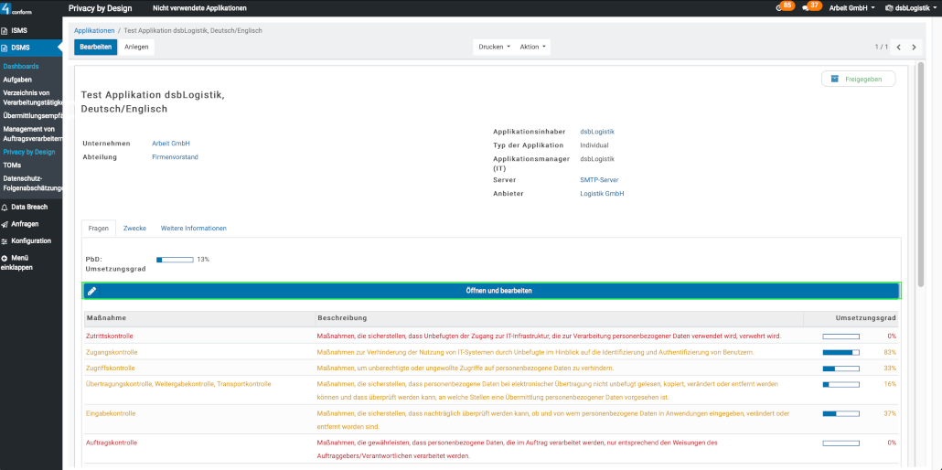Open activities clock icon with 85 badge
Image resolution: width=942 pixels, height=470 pixels.
click(x=780, y=7)
